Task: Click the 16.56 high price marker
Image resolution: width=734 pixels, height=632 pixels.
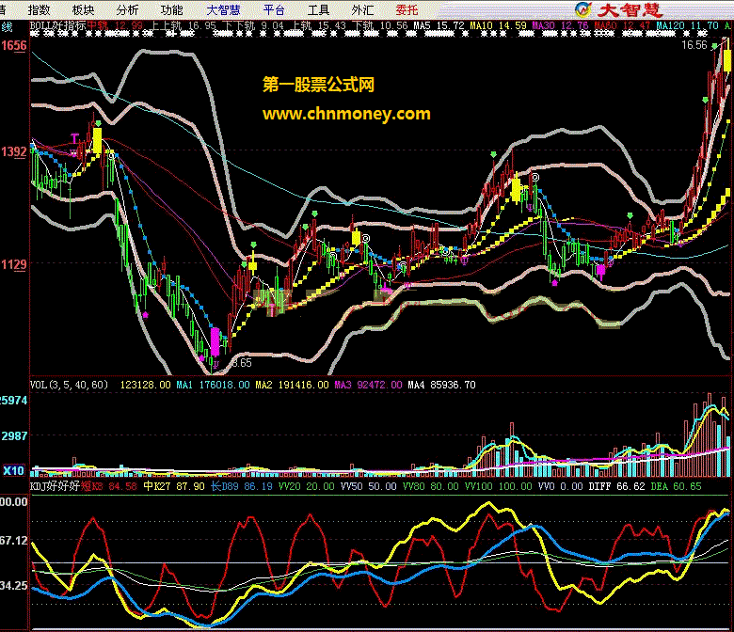Action: click(x=694, y=45)
